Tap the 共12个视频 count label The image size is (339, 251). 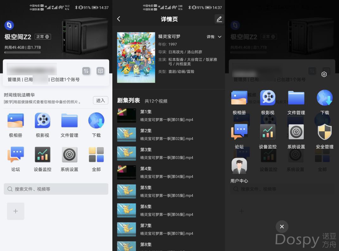(156, 101)
